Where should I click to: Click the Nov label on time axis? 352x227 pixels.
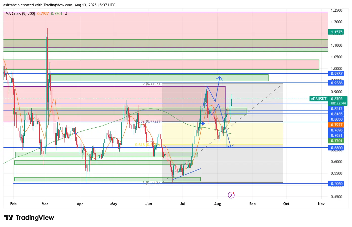[321, 204]
